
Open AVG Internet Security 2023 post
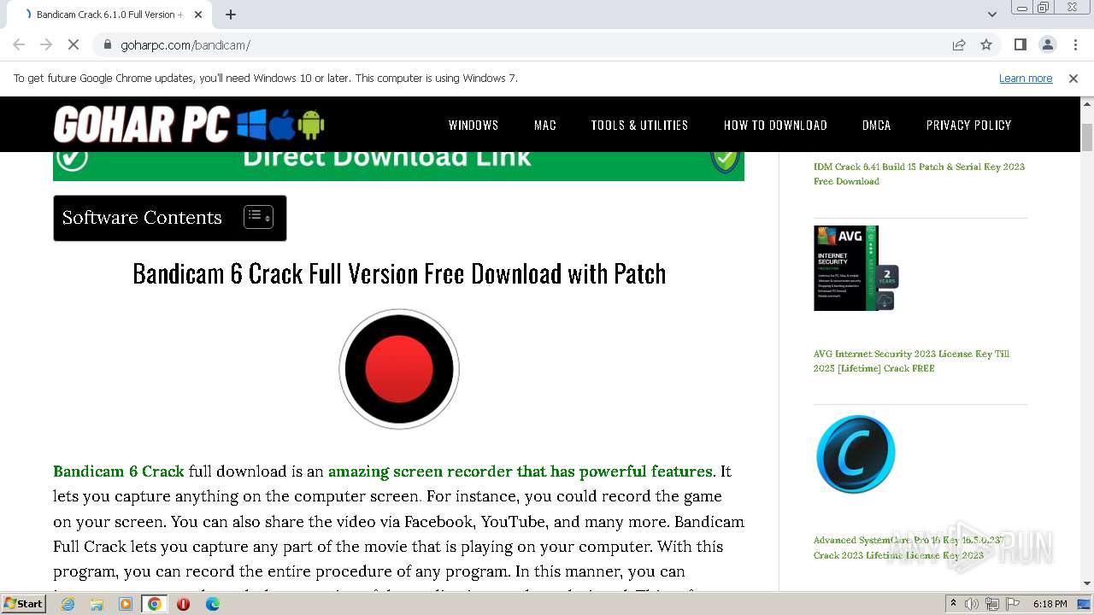(x=911, y=360)
